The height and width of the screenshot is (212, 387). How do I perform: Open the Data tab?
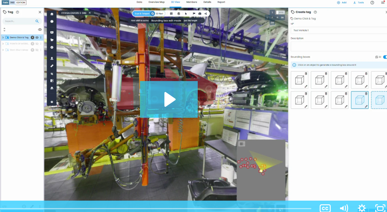click(x=139, y=2)
